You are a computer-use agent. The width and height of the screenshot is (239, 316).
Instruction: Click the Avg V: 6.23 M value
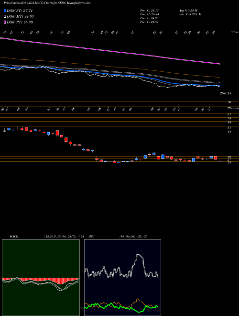[x=188, y=11]
